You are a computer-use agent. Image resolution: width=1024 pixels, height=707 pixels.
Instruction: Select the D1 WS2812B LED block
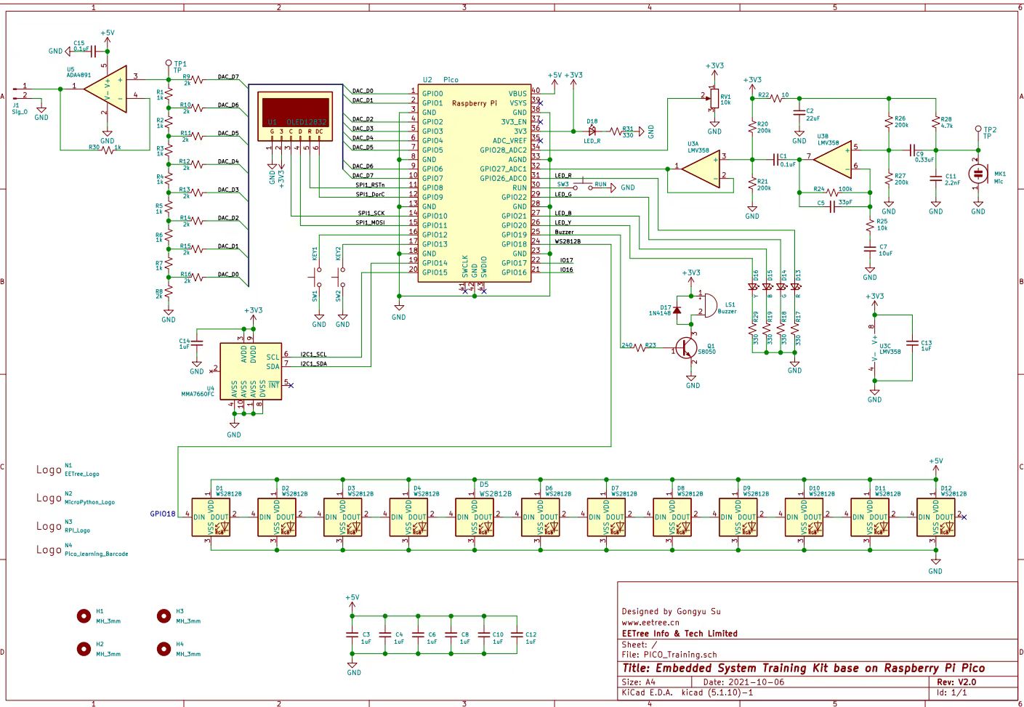(211, 517)
